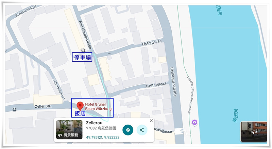Open the 街景服務 street view thumbnail
This screenshot has height=149, width=272.
point(69,129)
